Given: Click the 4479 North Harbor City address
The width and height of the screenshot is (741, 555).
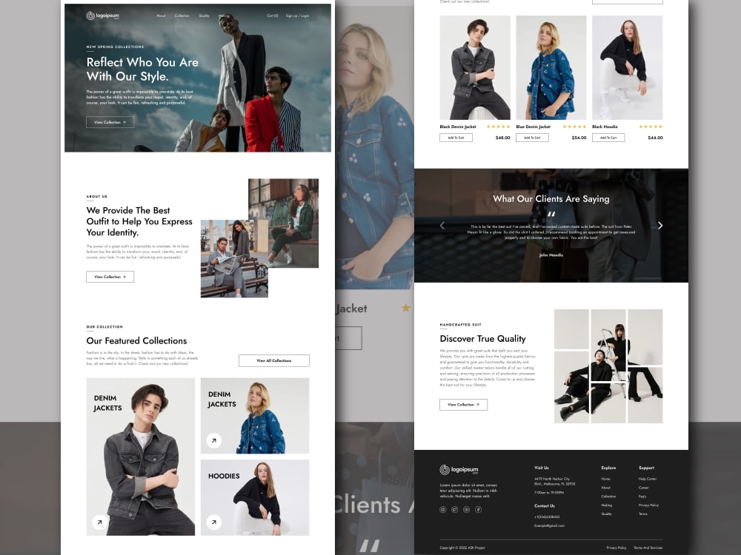Looking at the screenshot, I should (x=554, y=482).
